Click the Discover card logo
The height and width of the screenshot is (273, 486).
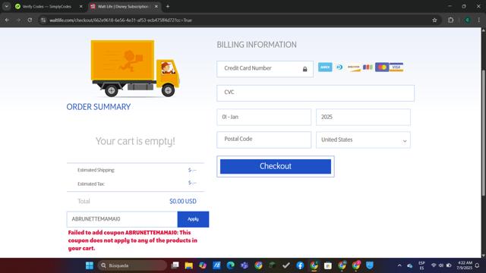354,67
